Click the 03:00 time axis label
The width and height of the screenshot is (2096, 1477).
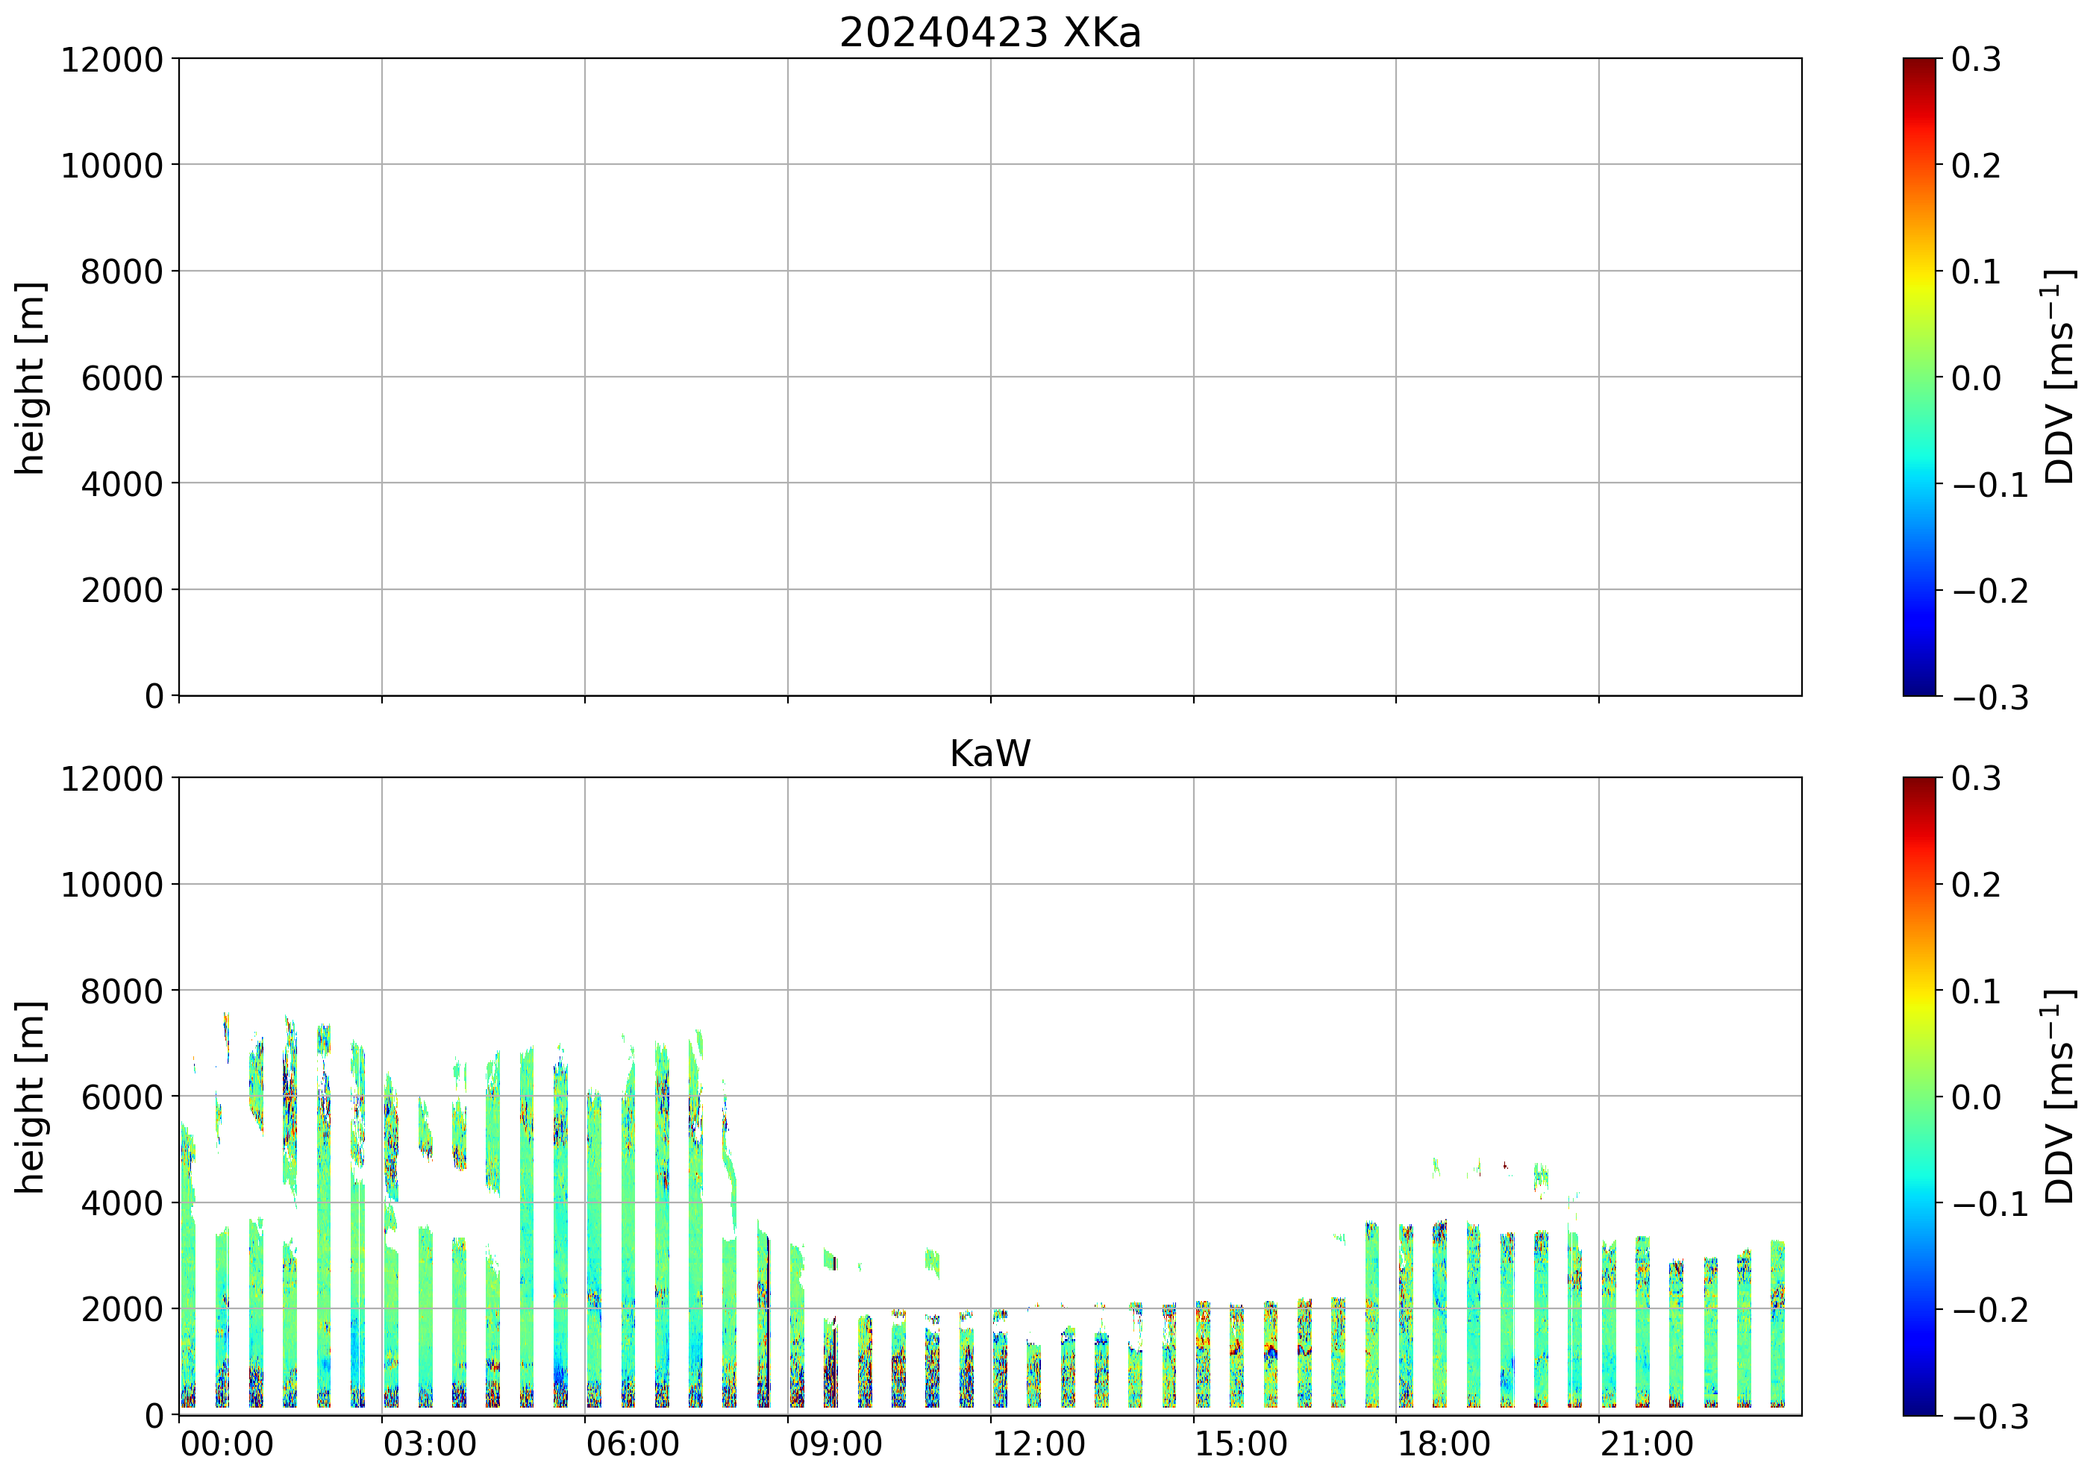429,1445
